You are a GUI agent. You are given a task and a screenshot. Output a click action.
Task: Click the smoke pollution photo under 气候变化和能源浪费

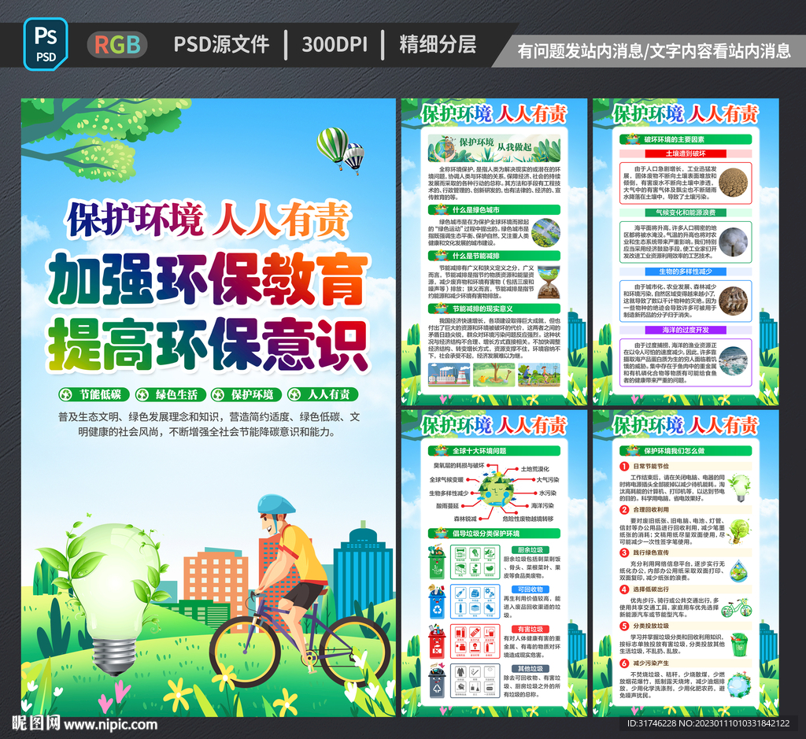[x=733, y=242]
